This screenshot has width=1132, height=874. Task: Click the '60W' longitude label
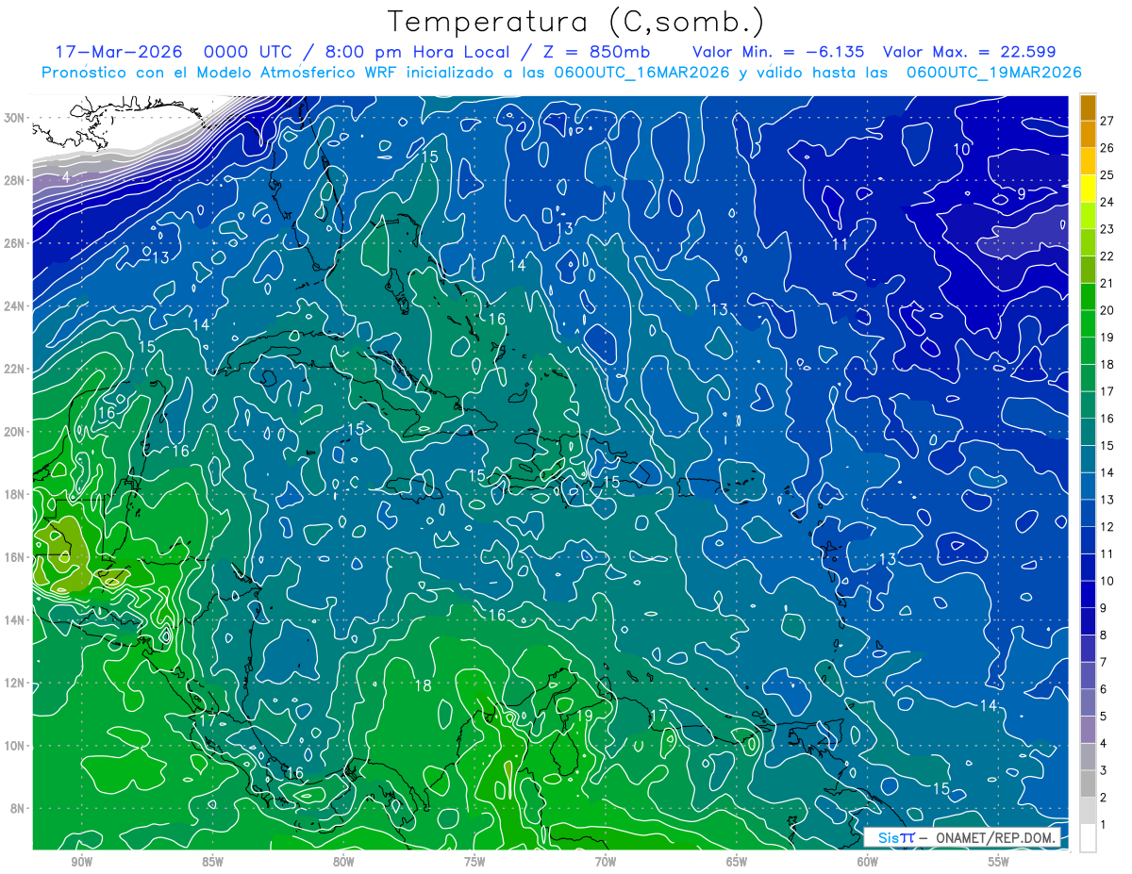(868, 862)
